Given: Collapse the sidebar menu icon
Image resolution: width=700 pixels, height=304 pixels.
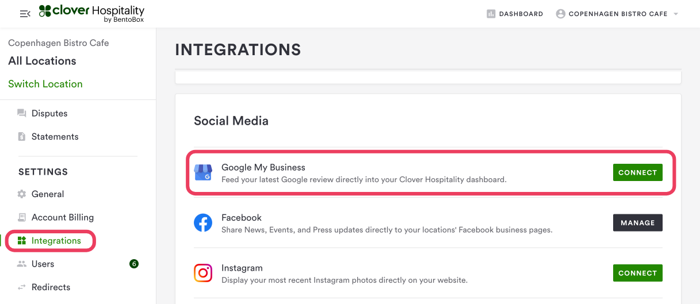Looking at the screenshot, I should 25,14.
